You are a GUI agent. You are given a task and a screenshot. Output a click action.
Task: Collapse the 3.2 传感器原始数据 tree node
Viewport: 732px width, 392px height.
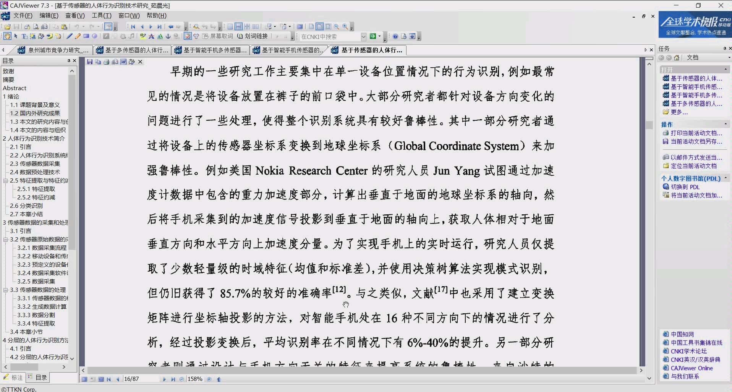tap(5, 239)
